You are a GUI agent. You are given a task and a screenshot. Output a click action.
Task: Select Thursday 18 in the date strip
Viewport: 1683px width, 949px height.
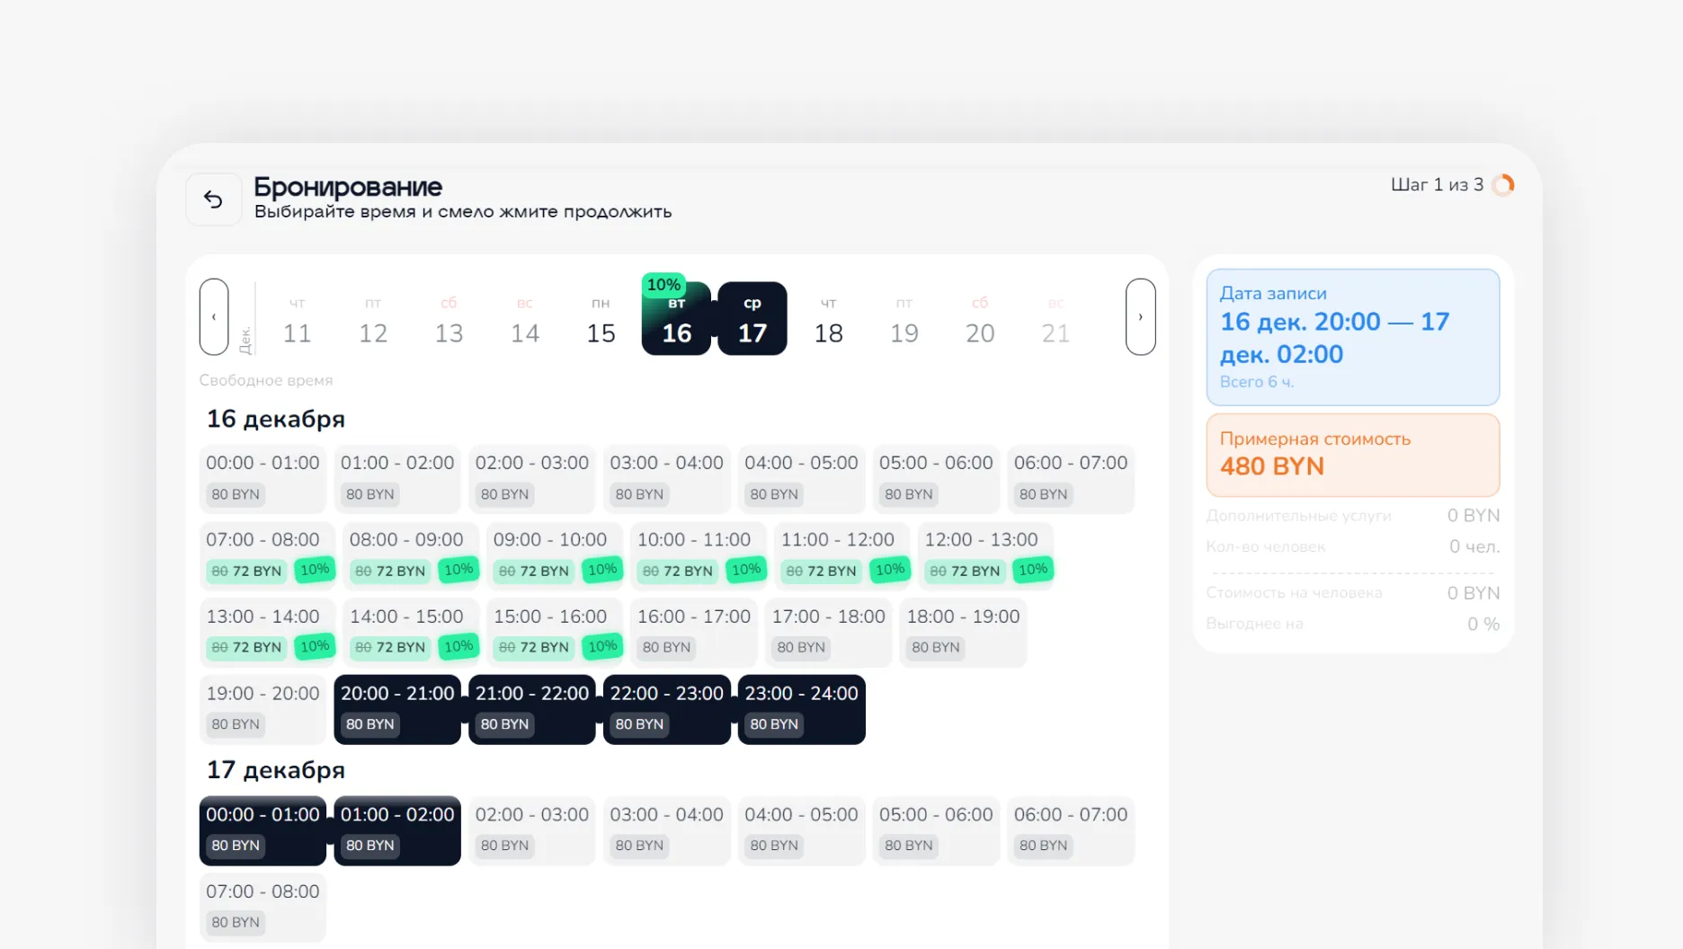pyautogui.click(x=828, y=320)
